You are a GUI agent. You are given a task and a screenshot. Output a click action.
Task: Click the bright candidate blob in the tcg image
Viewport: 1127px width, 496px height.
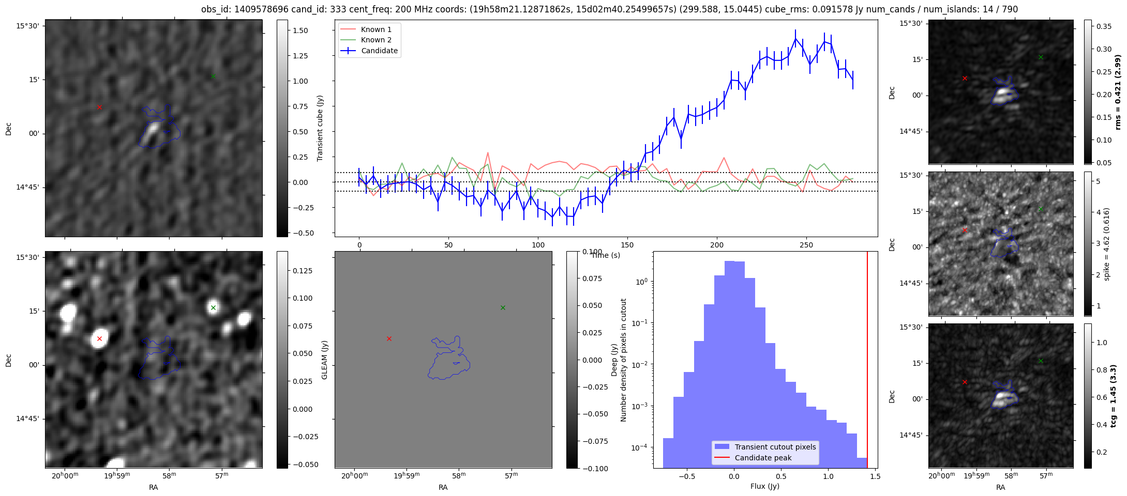pos(1003,398)
